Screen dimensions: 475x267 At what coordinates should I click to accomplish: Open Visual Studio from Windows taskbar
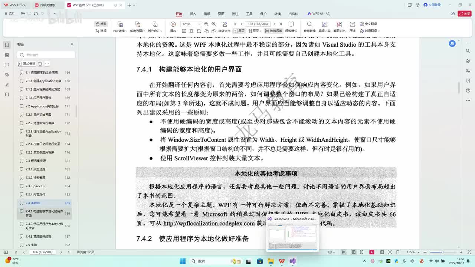(x=293, y=261)
